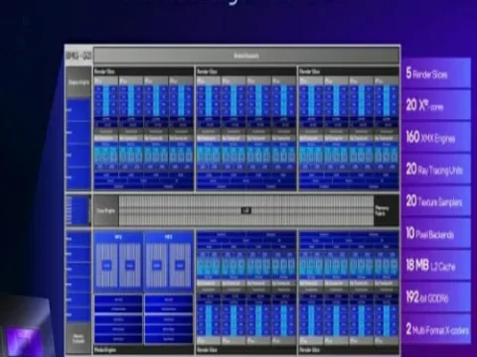Image resolution: width=477 pixels, height=357 pixels.
Task: Click the 20 Texture Samplers tile
Action: tap(436, 201)
